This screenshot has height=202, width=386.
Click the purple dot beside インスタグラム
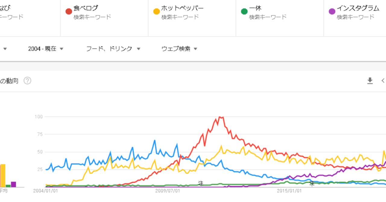pyautogui.click(x=332, y=11)
